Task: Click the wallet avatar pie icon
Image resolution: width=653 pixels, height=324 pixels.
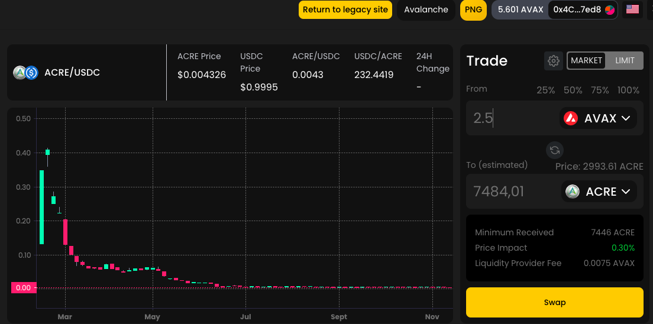Action: click(610, 9)
